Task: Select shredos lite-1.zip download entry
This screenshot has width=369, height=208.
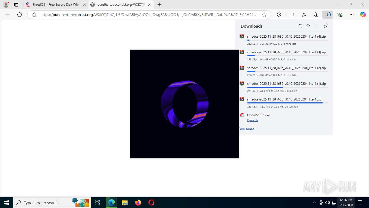Action: click(284, 103)
